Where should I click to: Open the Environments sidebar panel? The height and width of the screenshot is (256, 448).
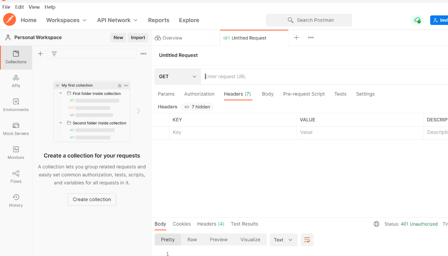coord(16,105)
